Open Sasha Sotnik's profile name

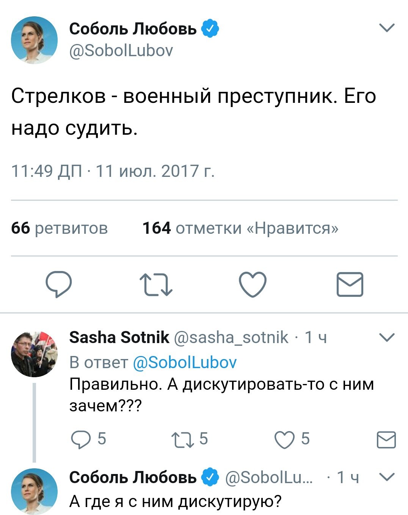[119, 337]
